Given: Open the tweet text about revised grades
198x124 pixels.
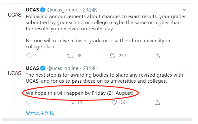Looking at the screenshot, I should pos(104,78).
